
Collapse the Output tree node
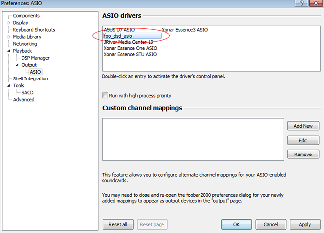[x=17, y=65]
